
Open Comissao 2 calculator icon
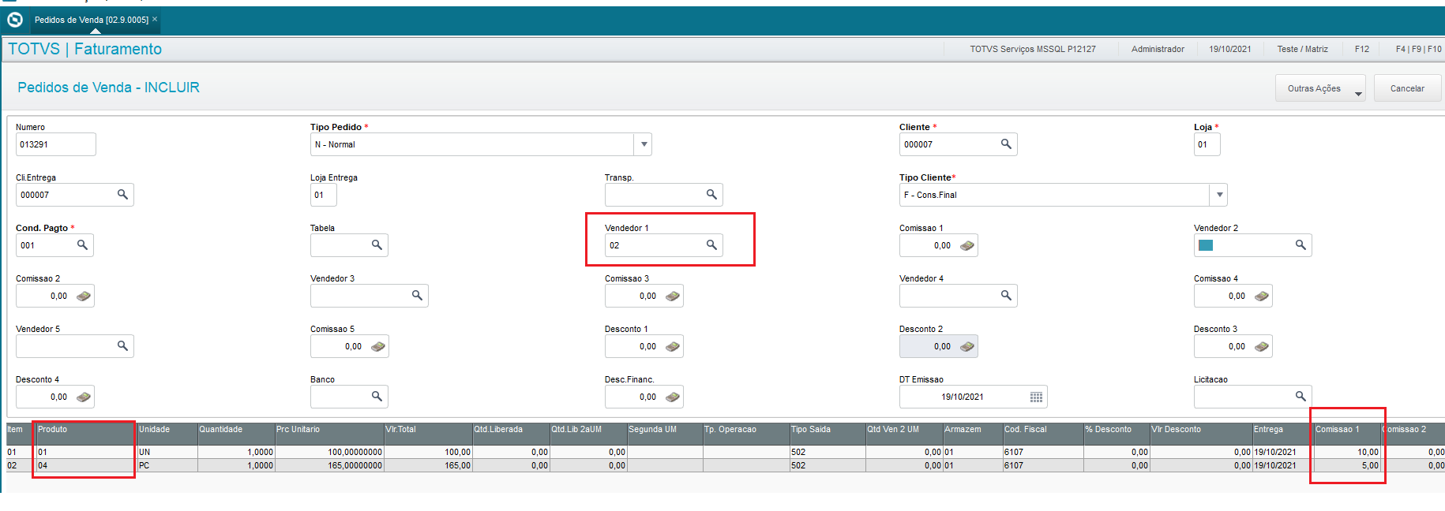click(84, 297)
